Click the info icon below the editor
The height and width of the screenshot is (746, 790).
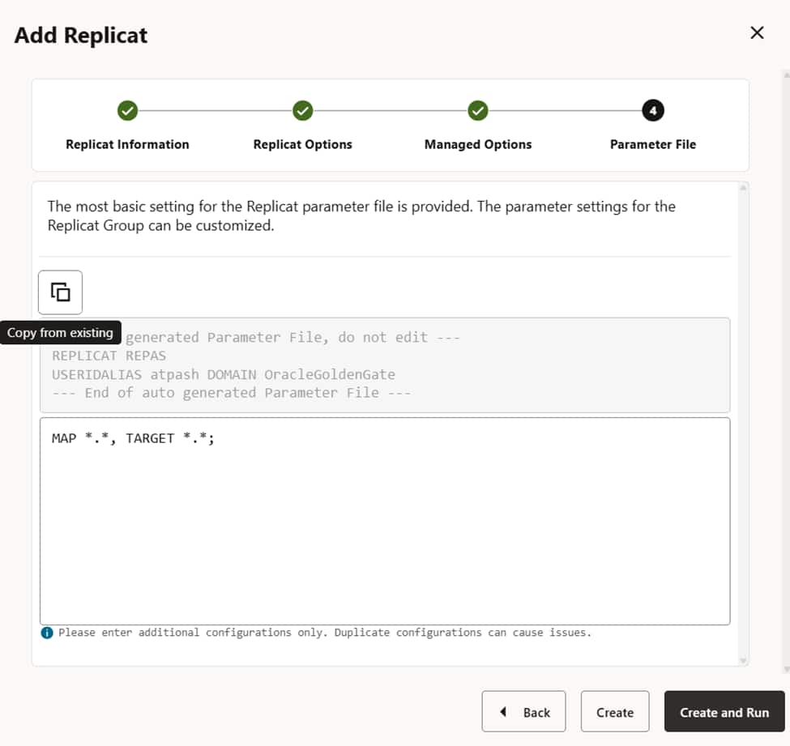pos(47,633)
